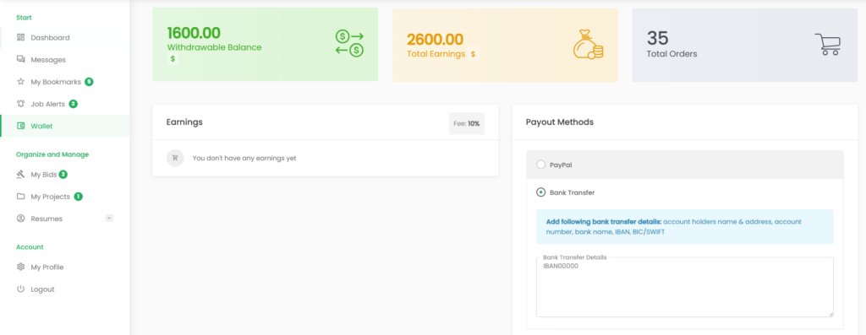This screenshot has width=866, height=335.
Task: Click the money bag earnings icon
Action: (x=589, y=45)
